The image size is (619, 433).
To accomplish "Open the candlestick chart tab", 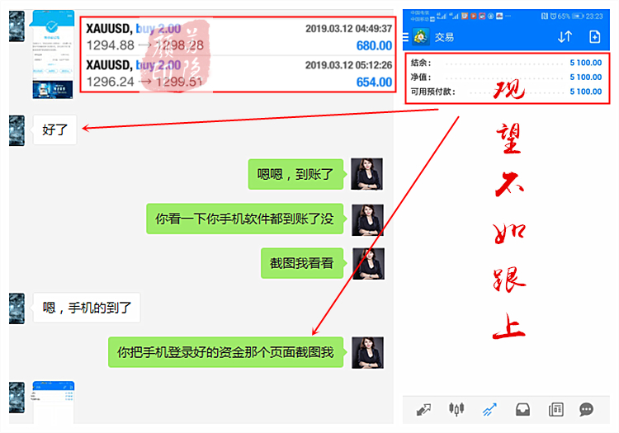I will coord(456,409).
